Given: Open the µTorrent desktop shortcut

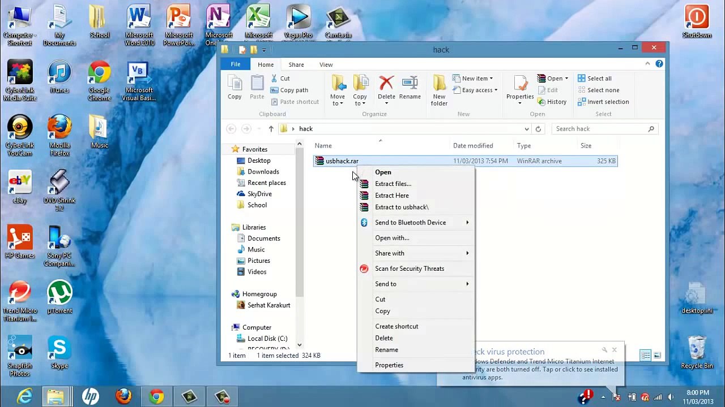Looking at the screenshot, I should tap(59, 297).
